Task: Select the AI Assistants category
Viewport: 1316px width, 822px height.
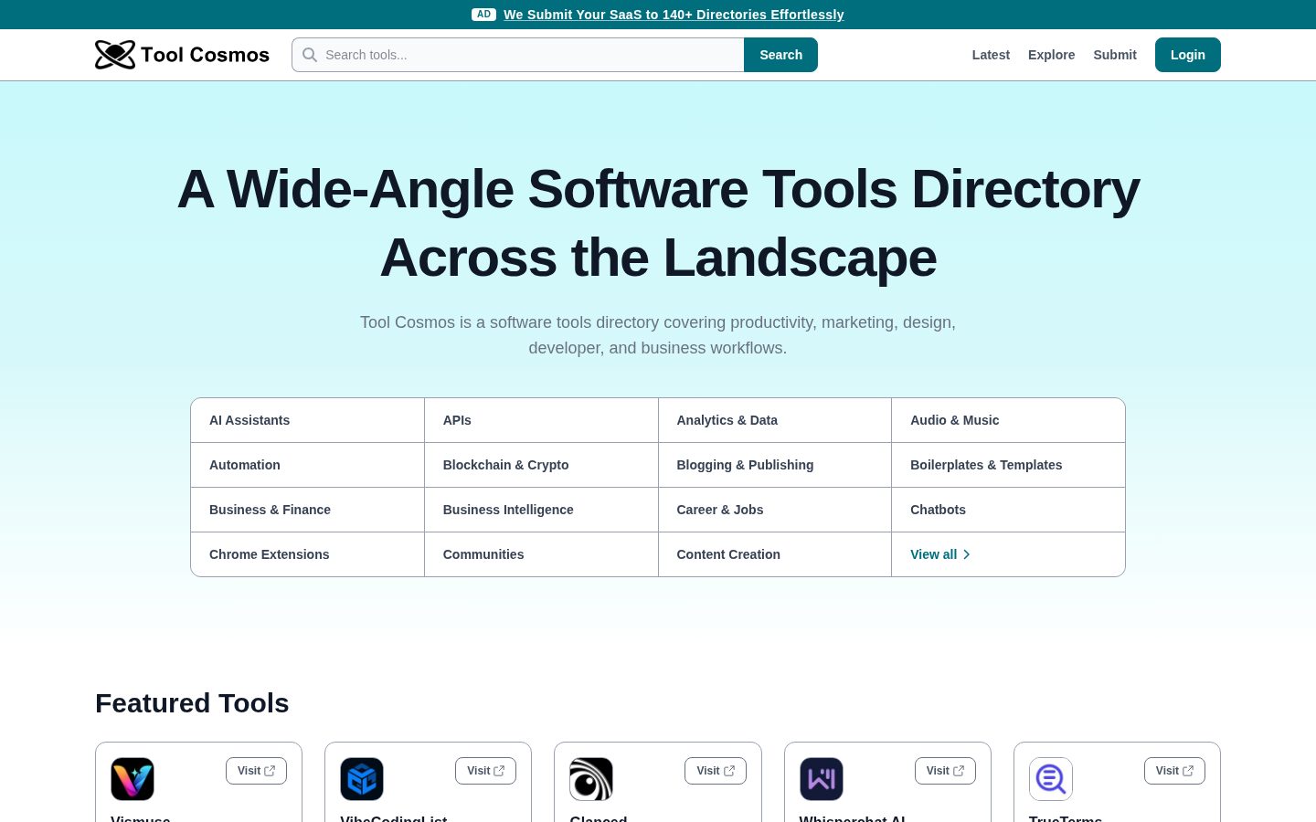Action: tap(307, 420)
